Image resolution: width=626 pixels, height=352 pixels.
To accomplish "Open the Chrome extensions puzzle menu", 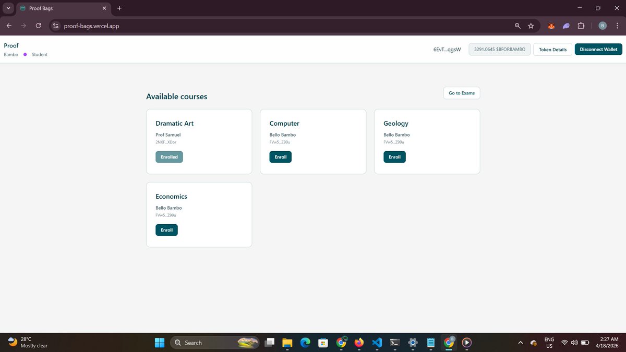I will coord(581,26).
